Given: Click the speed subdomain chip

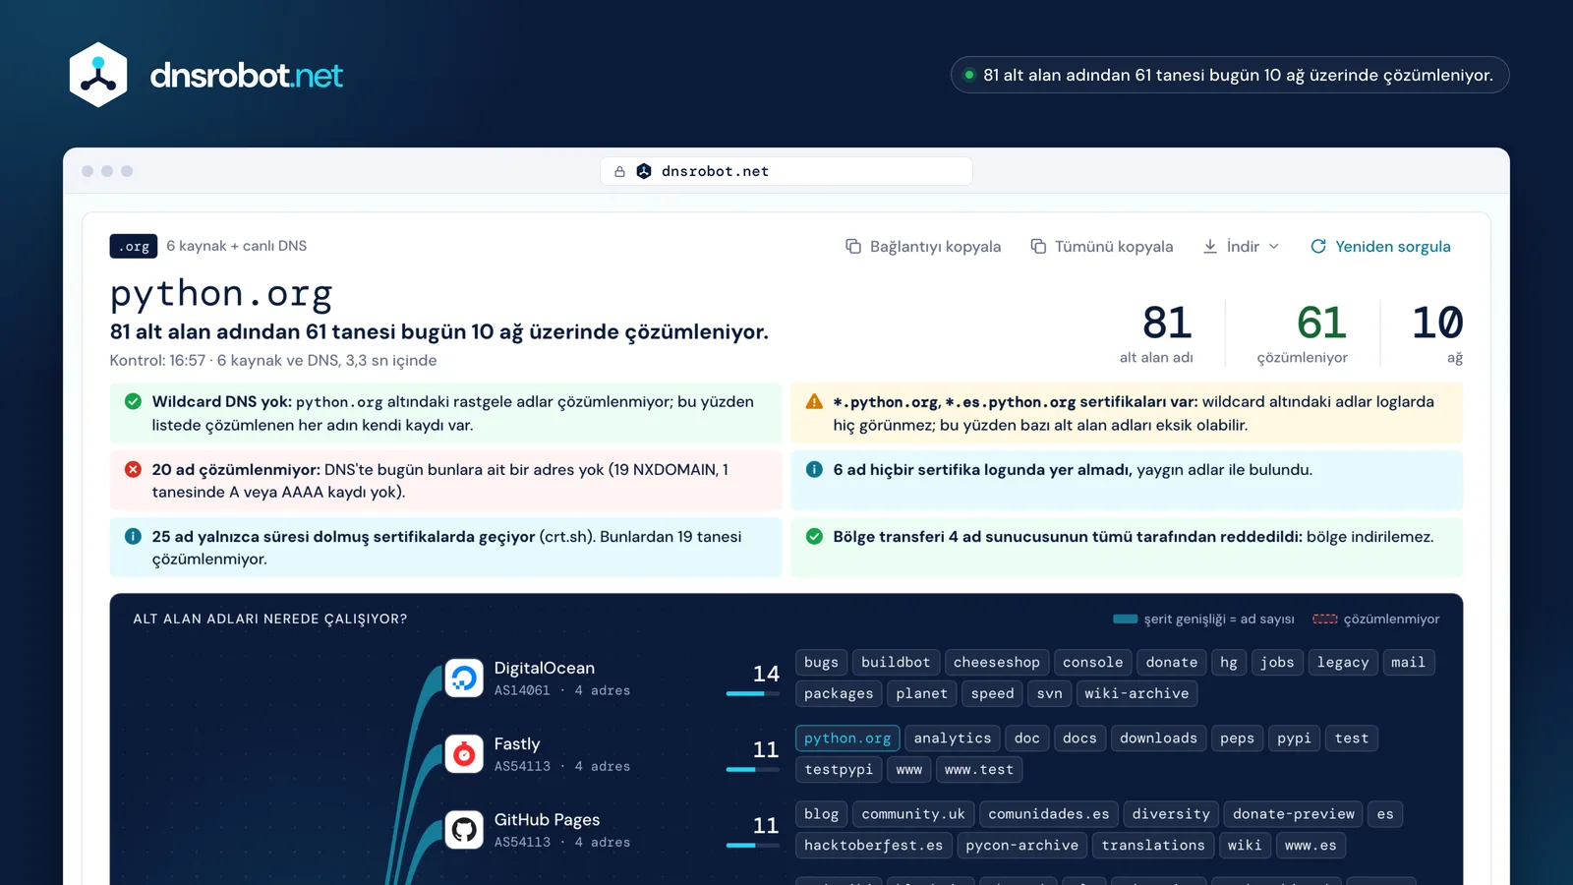Looking at the screenshot, I should tap(992, 694).
